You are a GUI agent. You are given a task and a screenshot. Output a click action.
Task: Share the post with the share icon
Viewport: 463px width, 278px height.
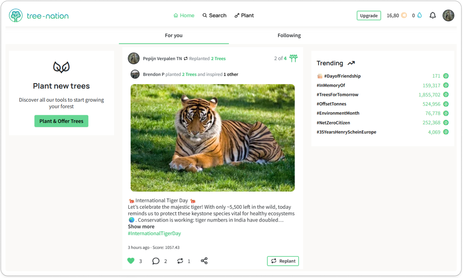pos(204,261)
